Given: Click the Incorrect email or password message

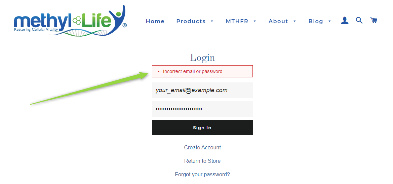Looking at the screenshot, I should point(193,71).
